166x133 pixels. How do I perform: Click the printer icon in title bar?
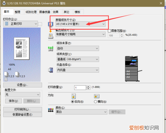click(x=4, y=3)
